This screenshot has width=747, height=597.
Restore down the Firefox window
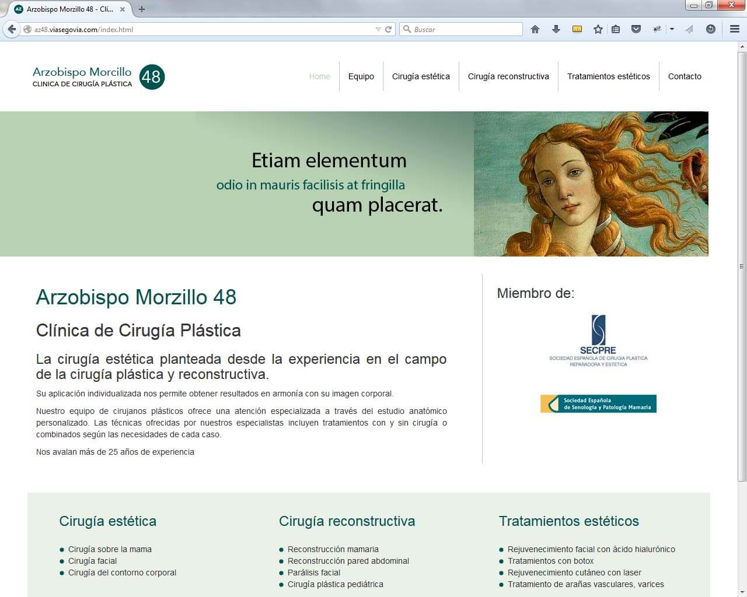point(708,5)
